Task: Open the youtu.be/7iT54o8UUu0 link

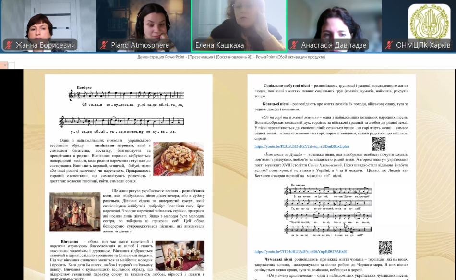Action: point(301,251)
